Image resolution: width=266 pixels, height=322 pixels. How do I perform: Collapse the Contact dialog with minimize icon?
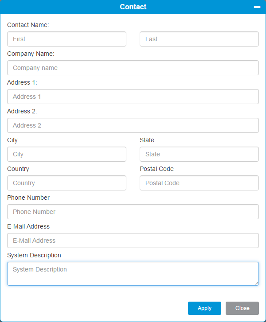click(257, 7)
